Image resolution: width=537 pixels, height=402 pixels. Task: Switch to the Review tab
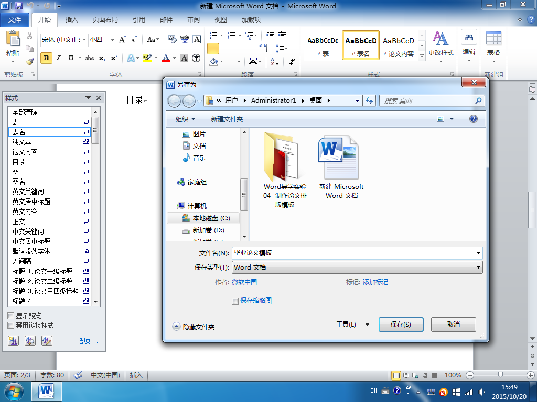point(194,20)
